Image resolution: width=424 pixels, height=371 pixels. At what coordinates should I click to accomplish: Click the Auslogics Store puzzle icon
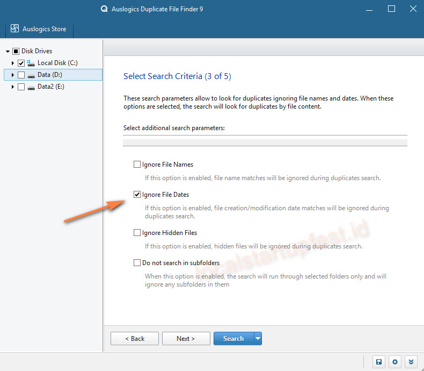tap(14, 28)
